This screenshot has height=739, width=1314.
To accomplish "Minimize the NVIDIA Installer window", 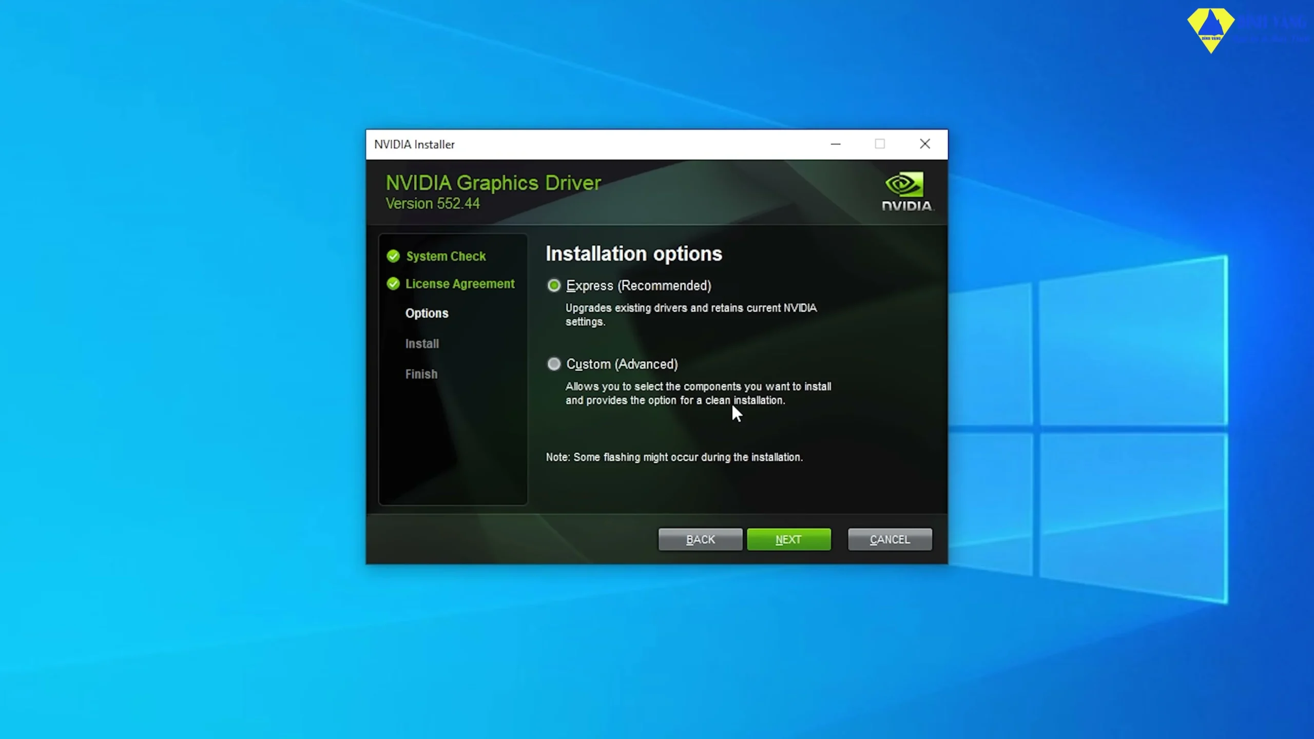I will (836, 144).
